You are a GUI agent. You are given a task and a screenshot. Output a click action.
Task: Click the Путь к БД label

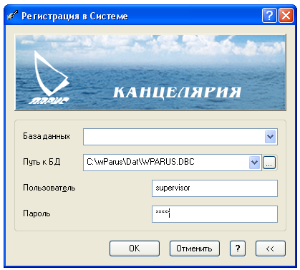point(42,162)
